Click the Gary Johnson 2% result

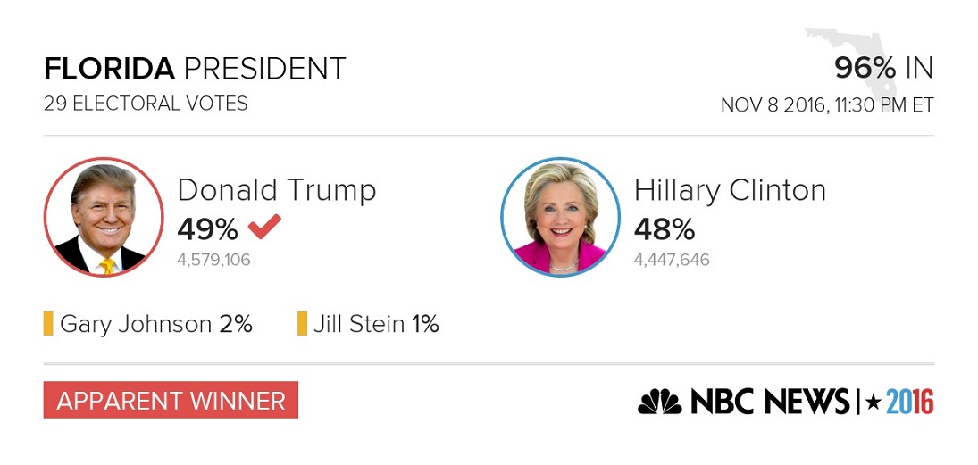156,325
